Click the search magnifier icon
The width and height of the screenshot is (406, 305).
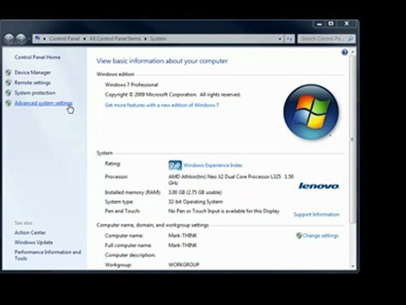click(x=350, y=39)
